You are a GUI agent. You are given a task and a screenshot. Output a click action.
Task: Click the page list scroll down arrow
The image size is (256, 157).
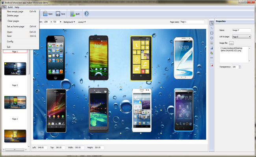(29, 146)
